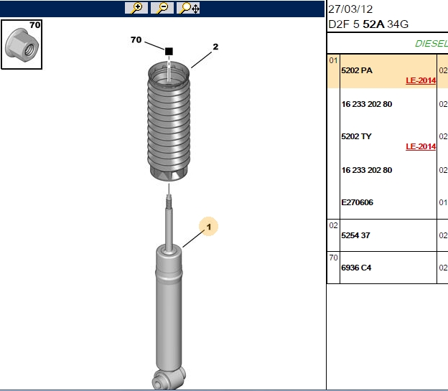
Task: Open the LE-2014 link under 5202 TY
Action: tap(421, 146)
